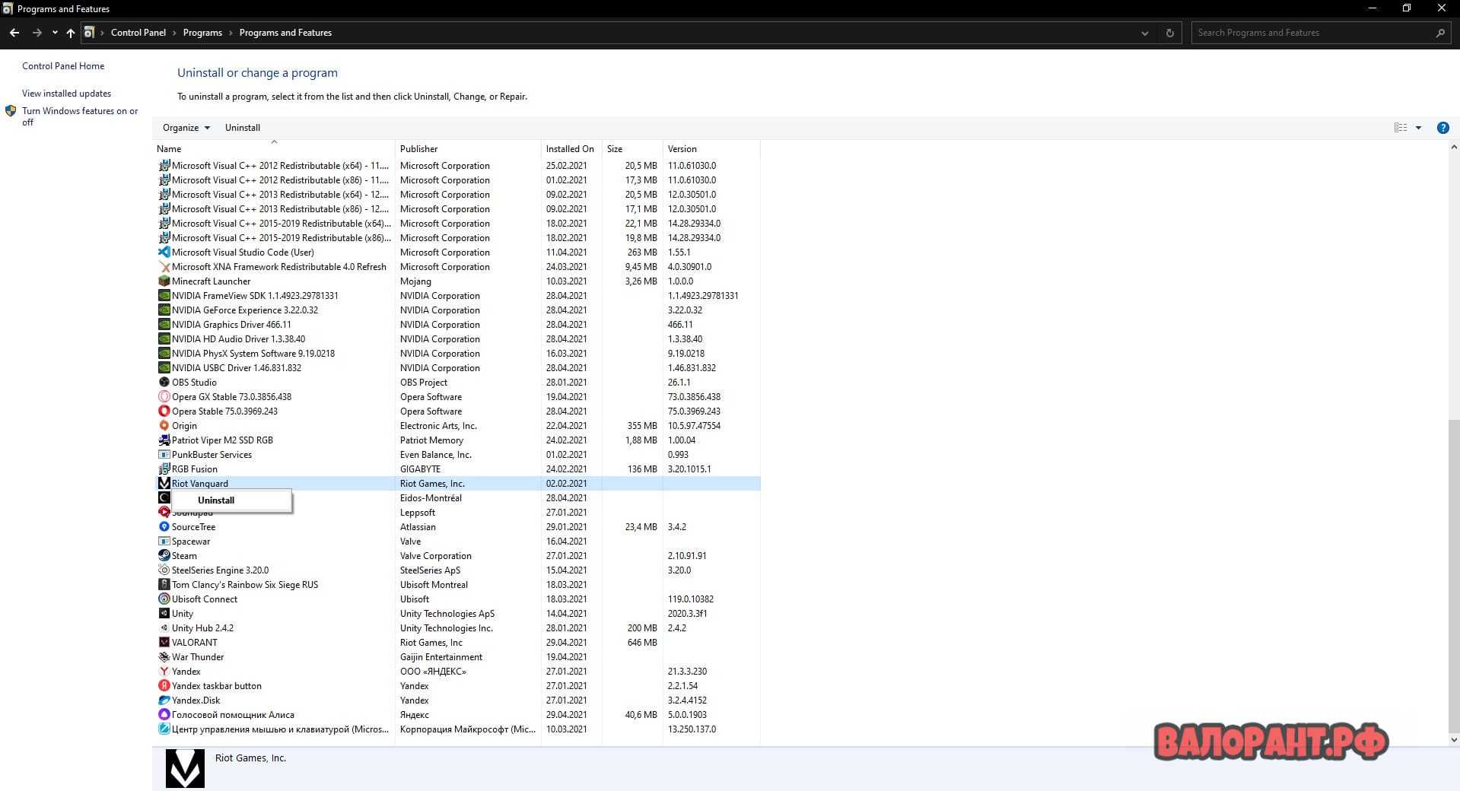The width and height of the screenshot is (1460, 791).
Task: Click the Up one level arrow
Action: (71, 33)
